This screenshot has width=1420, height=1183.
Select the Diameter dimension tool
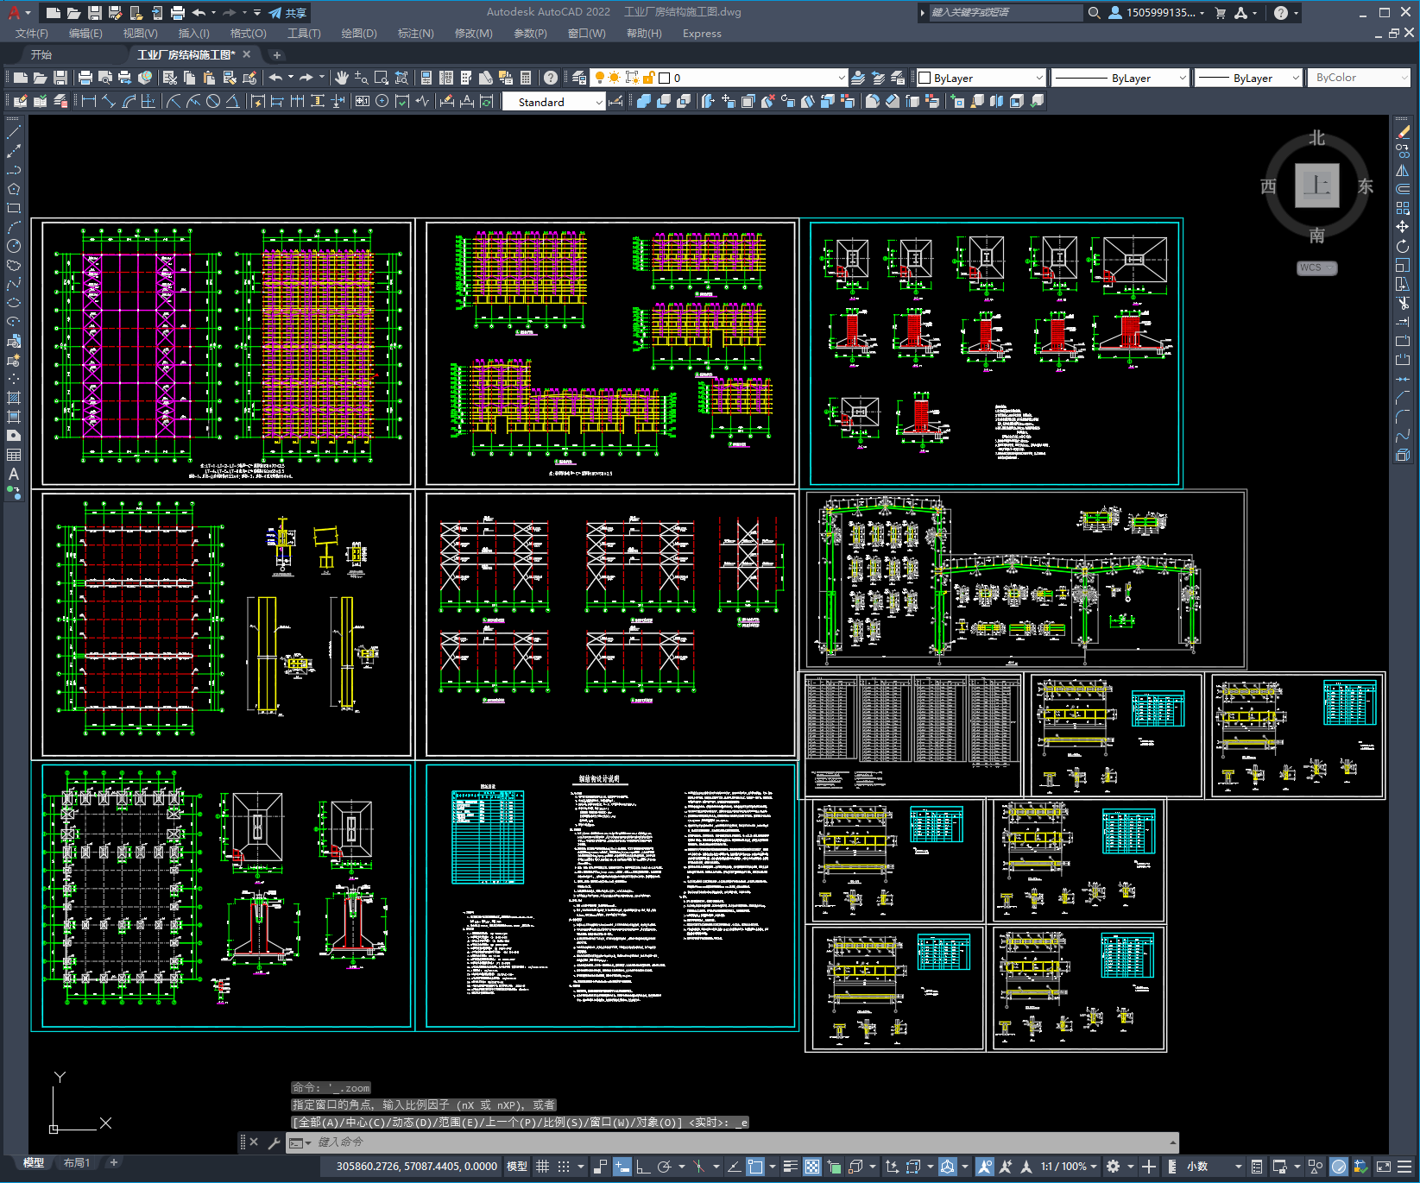[213, 102]
